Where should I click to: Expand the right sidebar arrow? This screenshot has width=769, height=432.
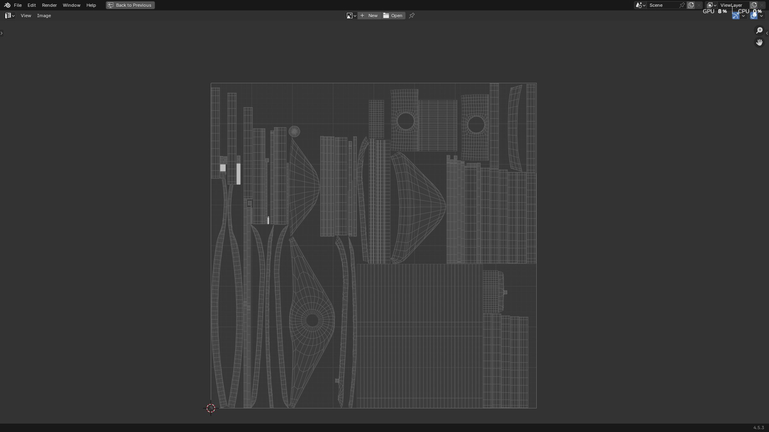(x=767, y=33)
